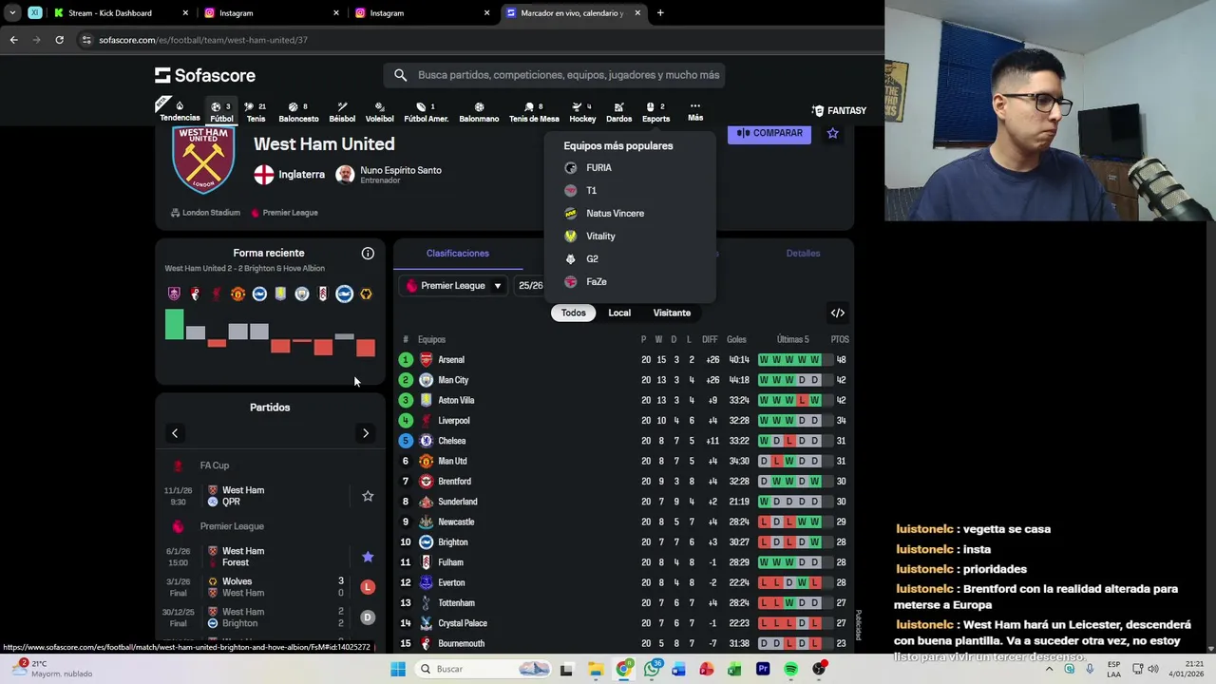
Task: Open the Esports category
Action: (655, 112)
